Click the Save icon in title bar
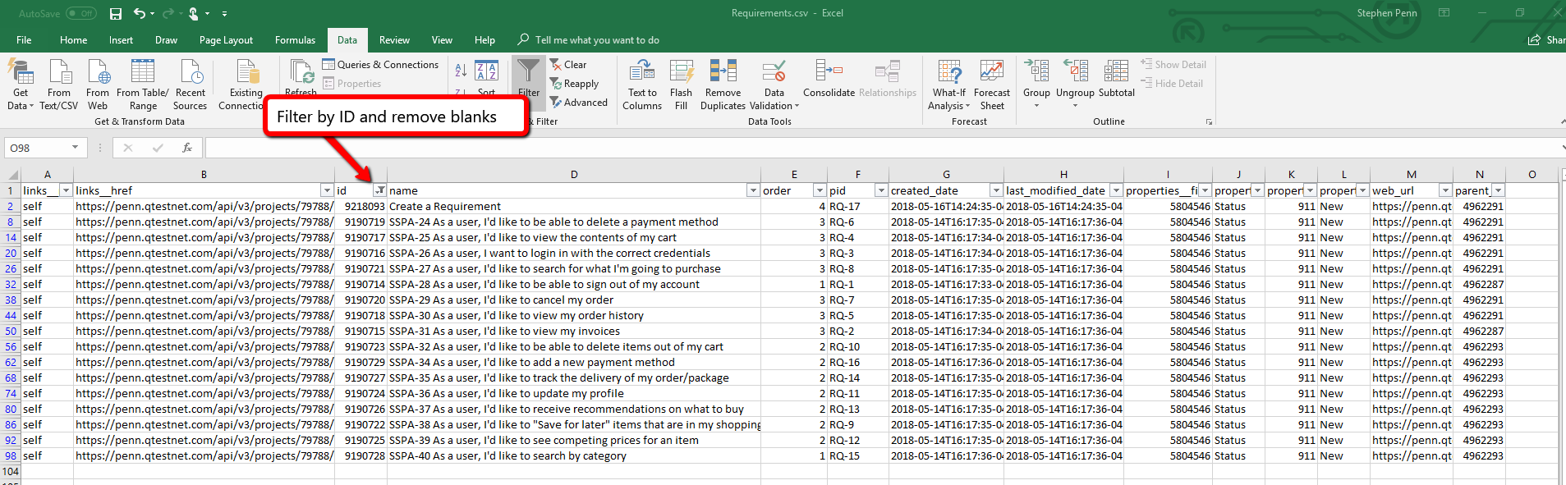Image resolution: width=1566 pixels, height=485 pixels. 116,13
